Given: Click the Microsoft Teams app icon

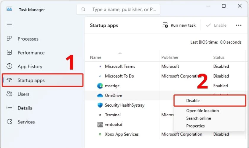Looking at the screenshot, I should pos(100,67).
